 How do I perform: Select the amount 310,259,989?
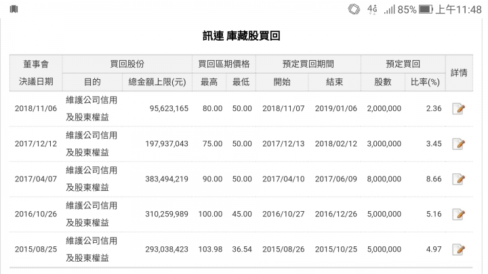click(x=167, y=214)
